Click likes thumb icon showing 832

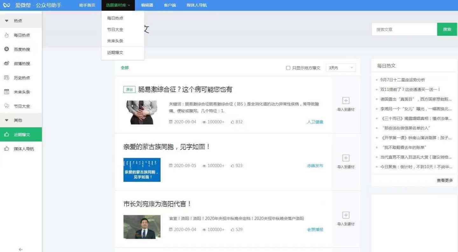232,122
